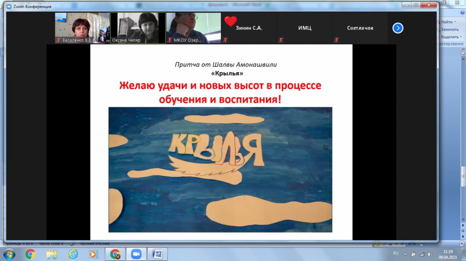Show hidden system tray icons
The image size is (466, 261).
coord(405,254)
